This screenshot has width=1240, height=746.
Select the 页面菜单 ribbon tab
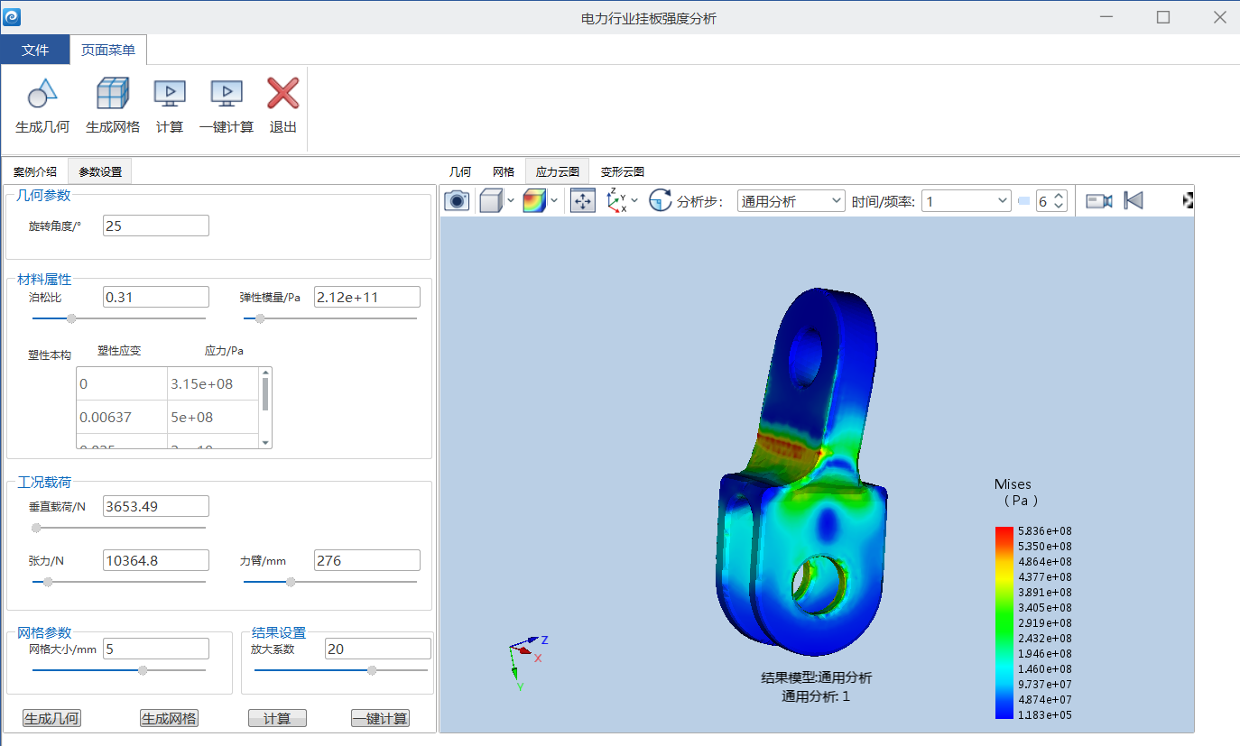coord(108,50)
